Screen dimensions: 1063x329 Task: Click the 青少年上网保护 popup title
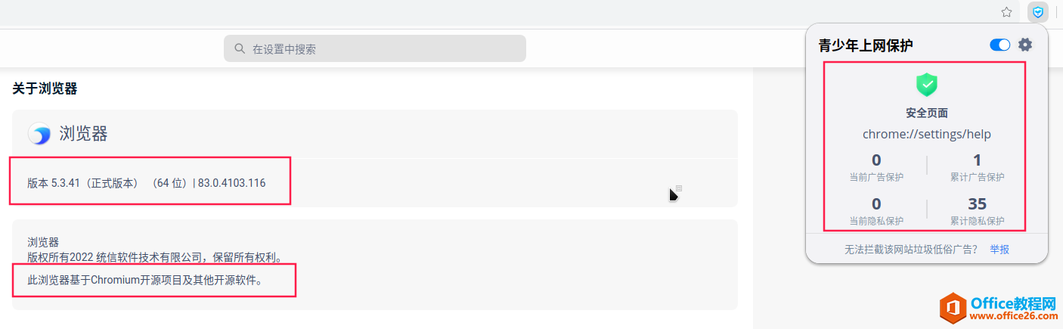click(x=866, y=45)
